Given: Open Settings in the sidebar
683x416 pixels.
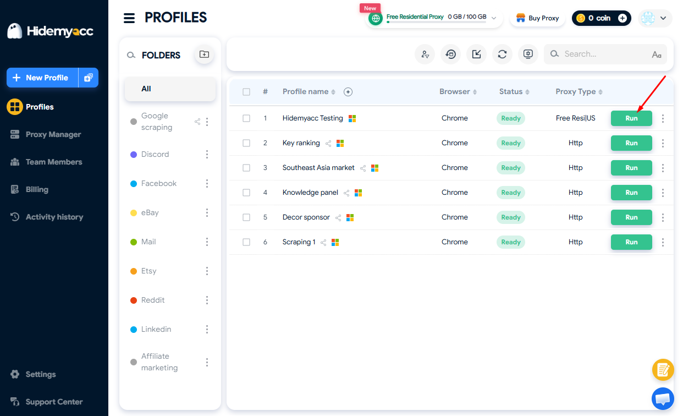Looking at the screenshot, I should [33, 374].
